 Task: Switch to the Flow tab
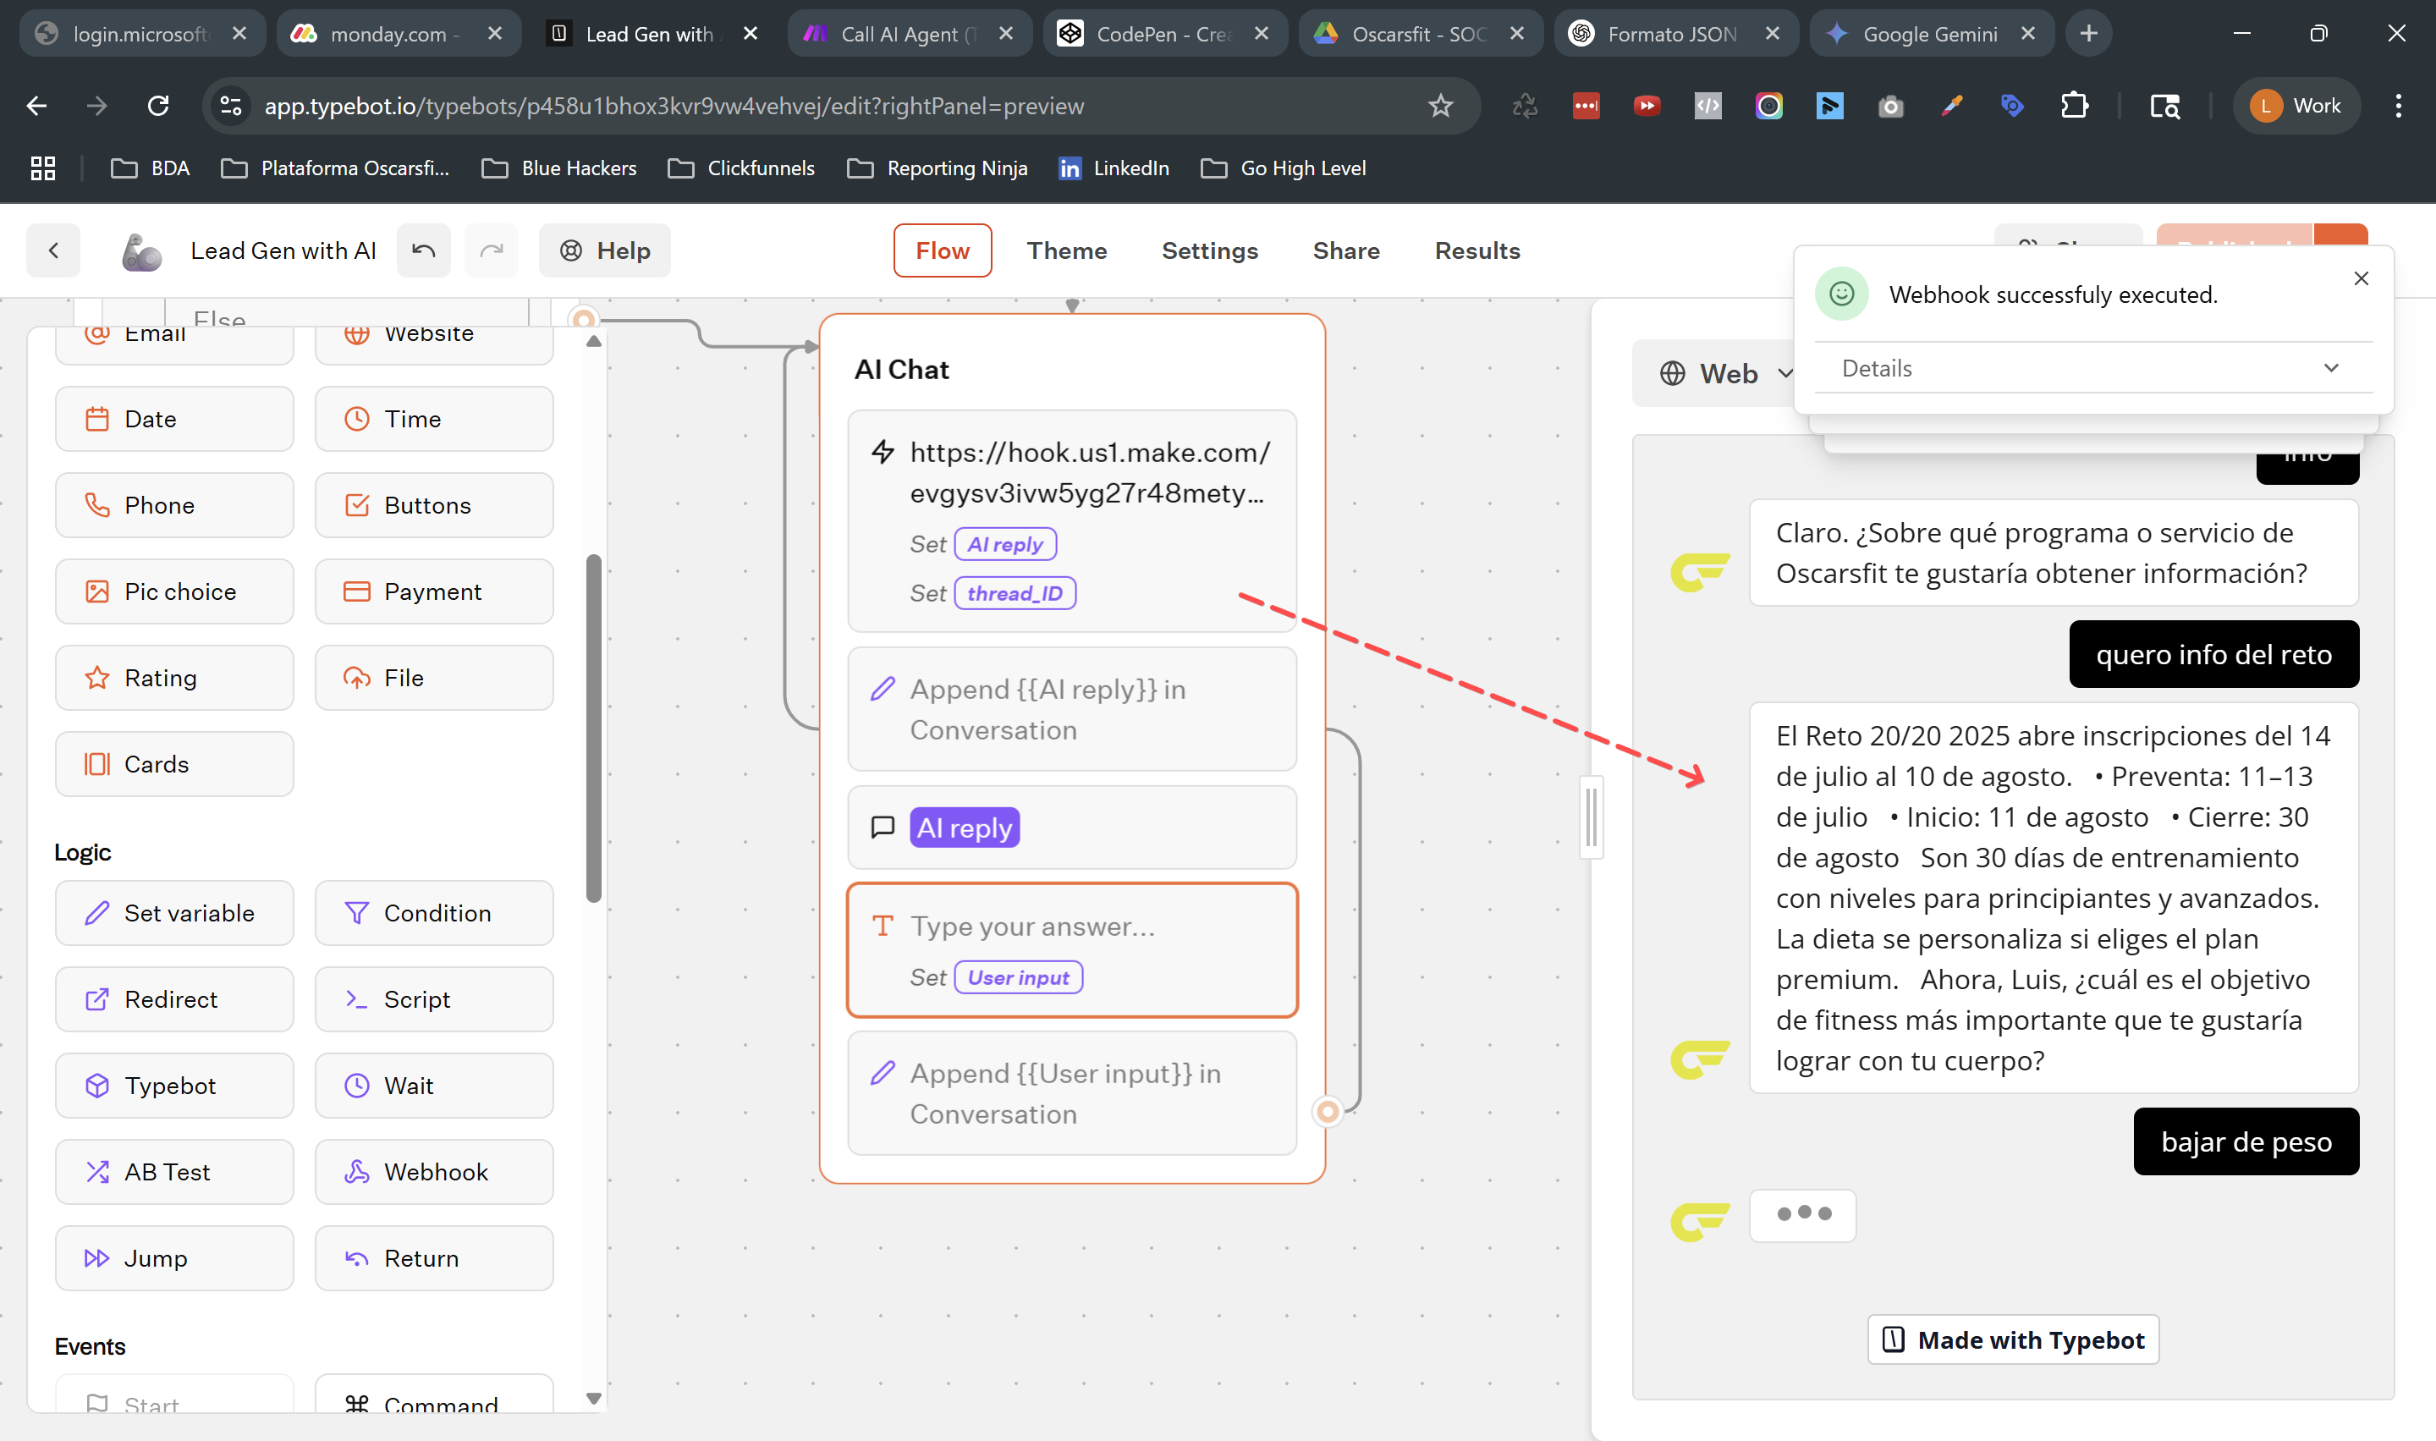942,250
